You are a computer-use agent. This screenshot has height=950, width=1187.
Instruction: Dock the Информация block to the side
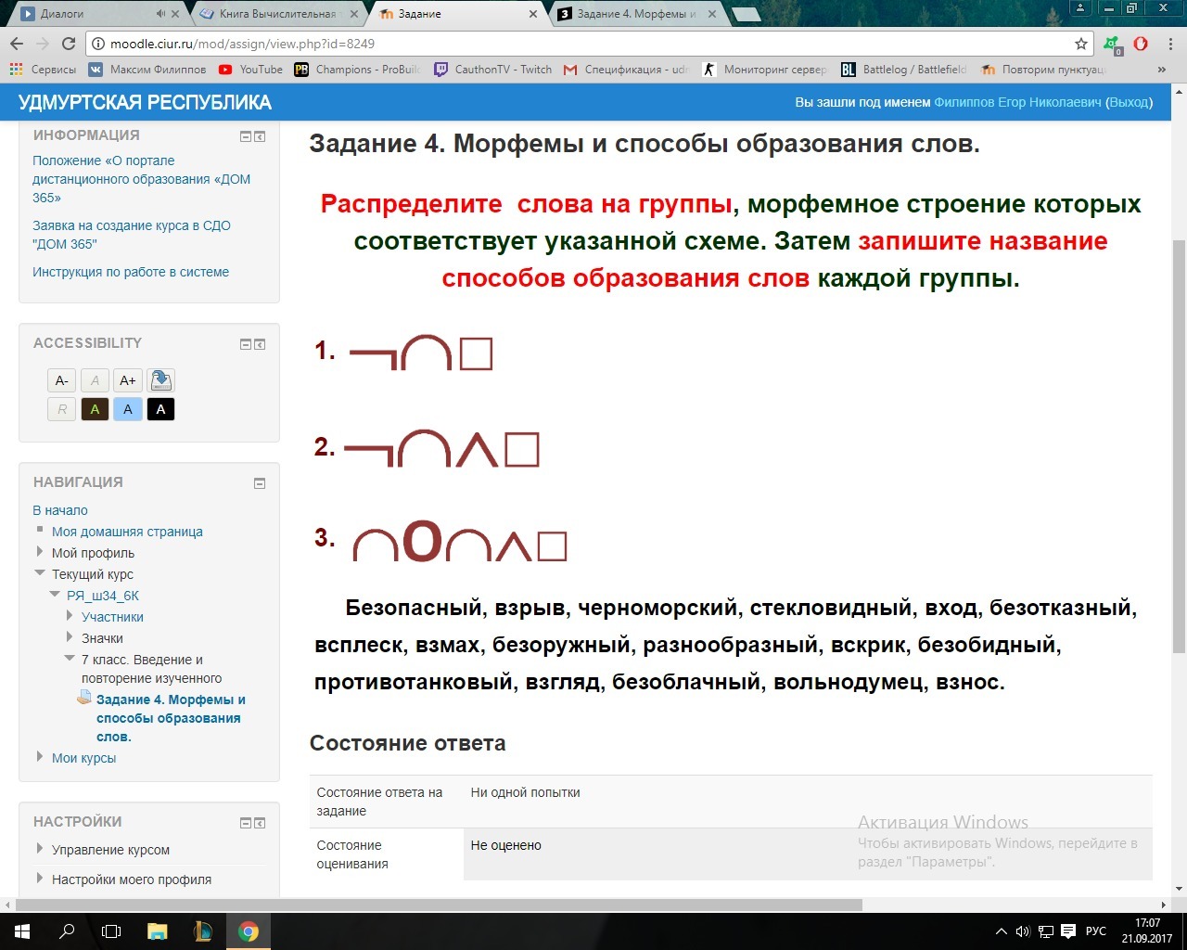(x=260, y=136)
